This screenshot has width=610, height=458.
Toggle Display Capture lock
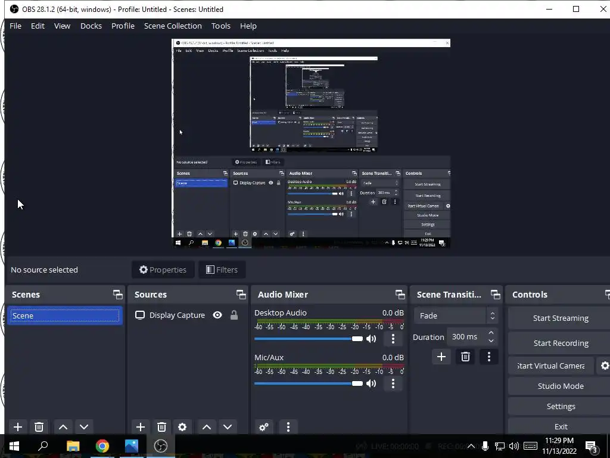coord(234,315)
